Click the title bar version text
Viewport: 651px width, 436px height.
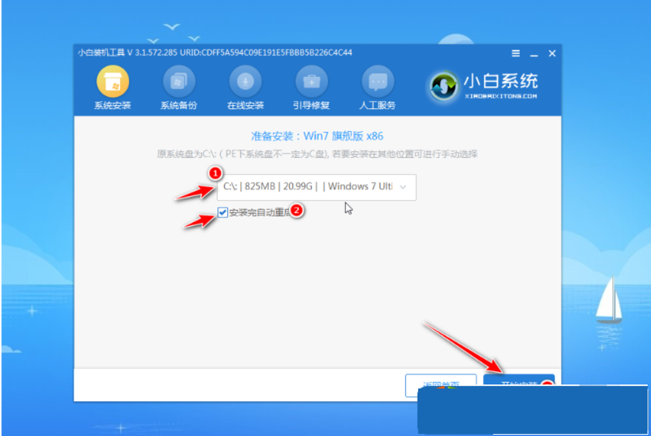point(215,53)
